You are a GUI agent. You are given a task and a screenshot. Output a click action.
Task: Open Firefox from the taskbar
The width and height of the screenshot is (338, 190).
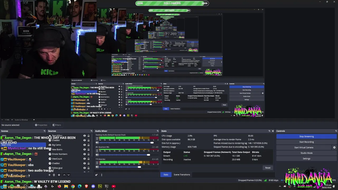[x=59, y=186]
